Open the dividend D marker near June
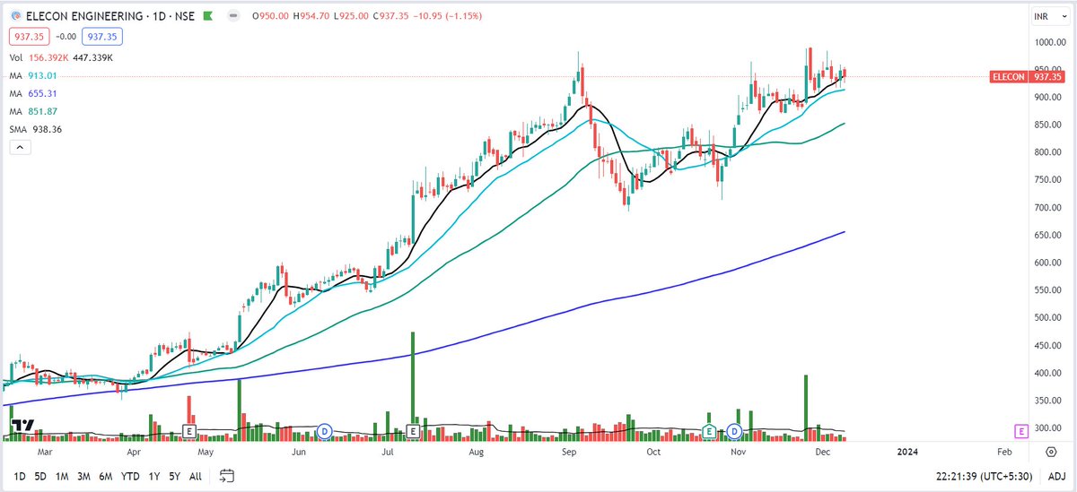This screenshot has width=1077, height=492. point(325,431)
